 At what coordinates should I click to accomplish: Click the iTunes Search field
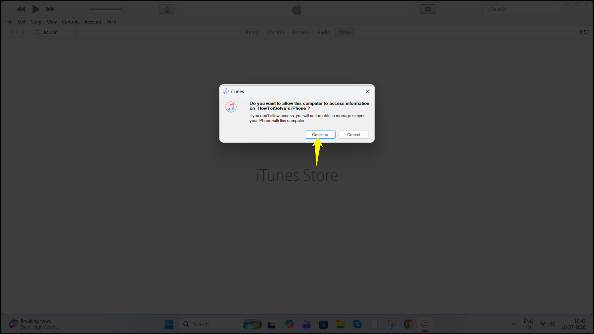[521, 9]
